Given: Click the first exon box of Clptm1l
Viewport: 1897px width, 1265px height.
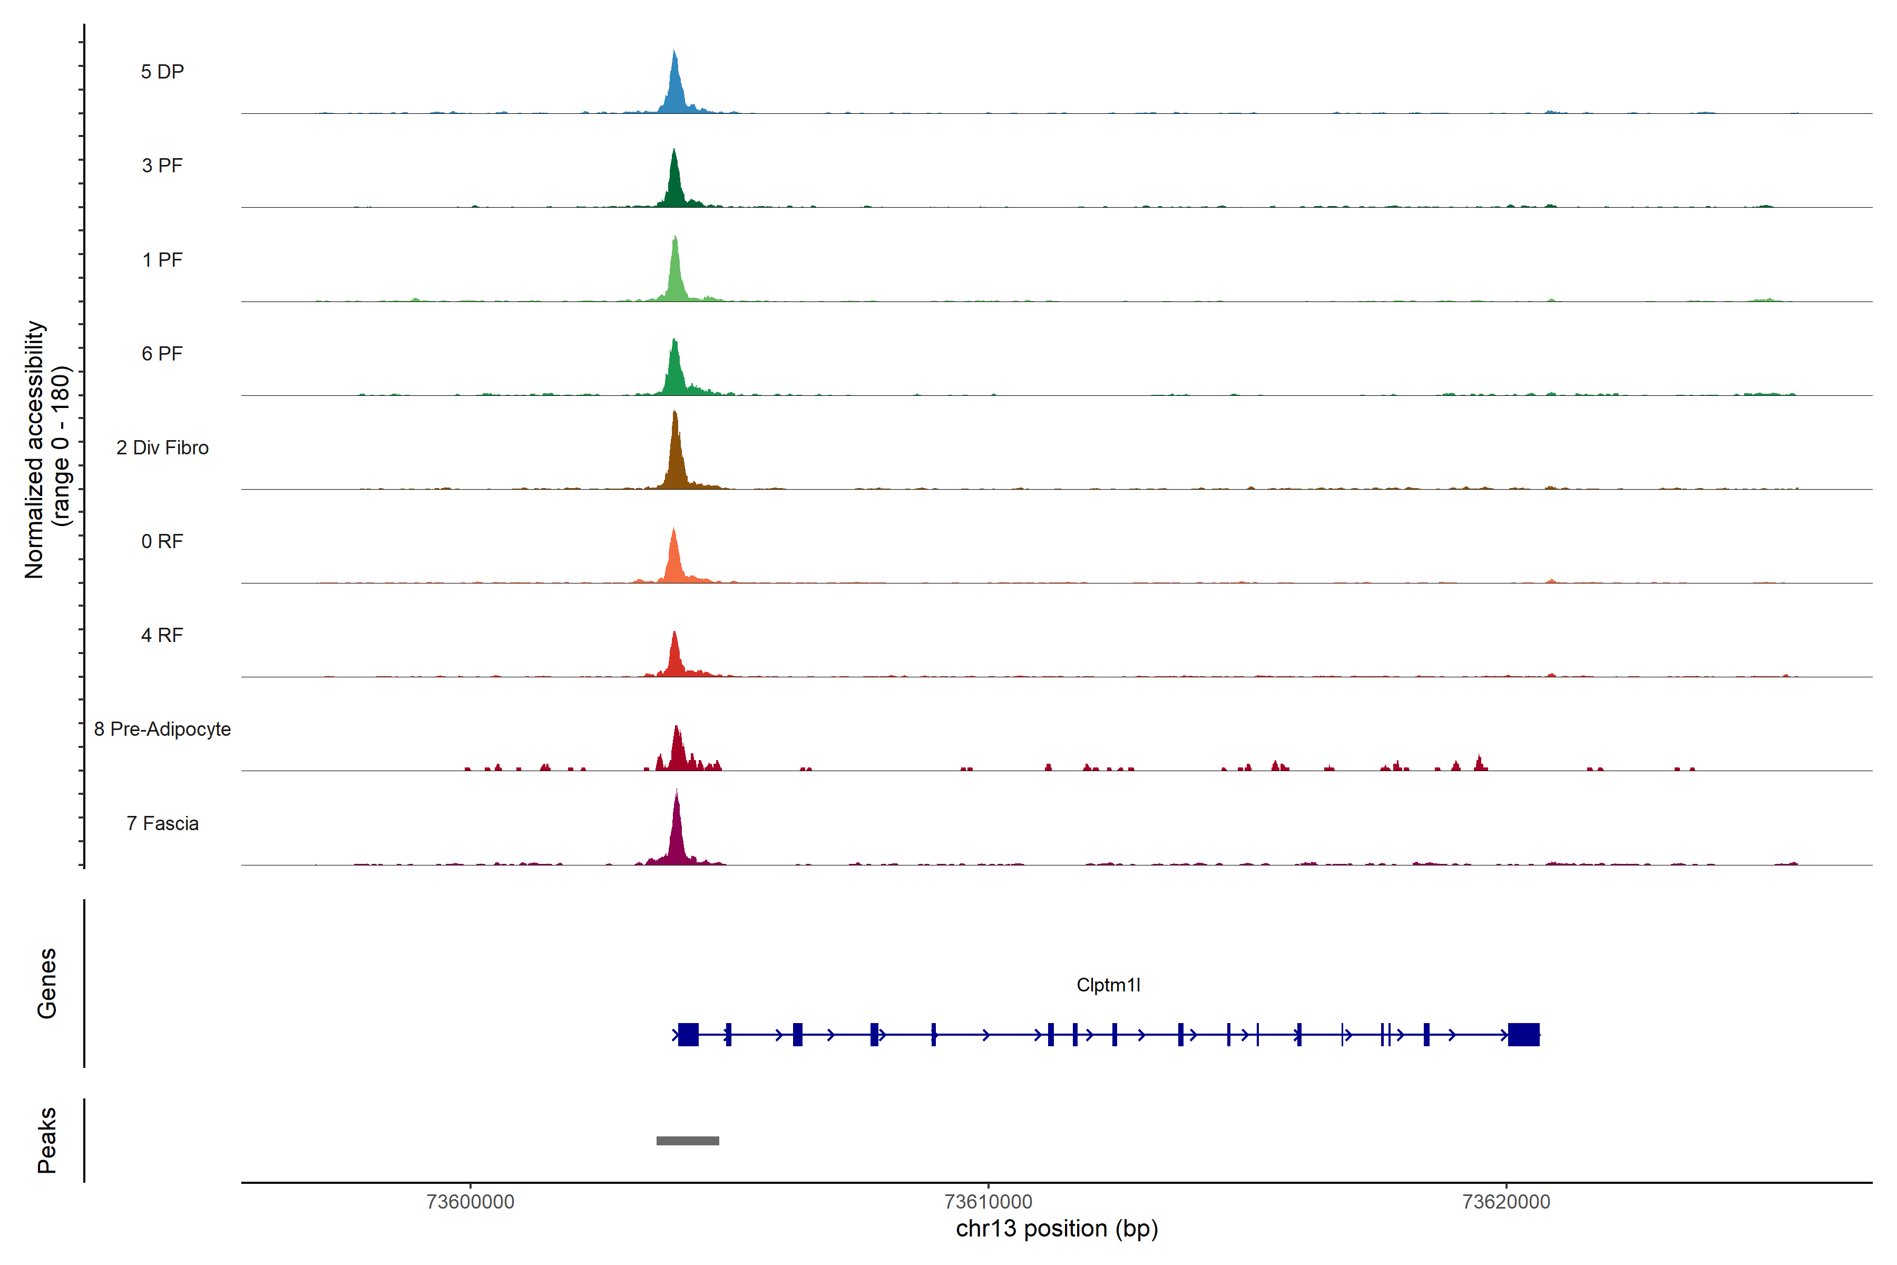Looking at the screenshot, I should [x=688, y=1034].
